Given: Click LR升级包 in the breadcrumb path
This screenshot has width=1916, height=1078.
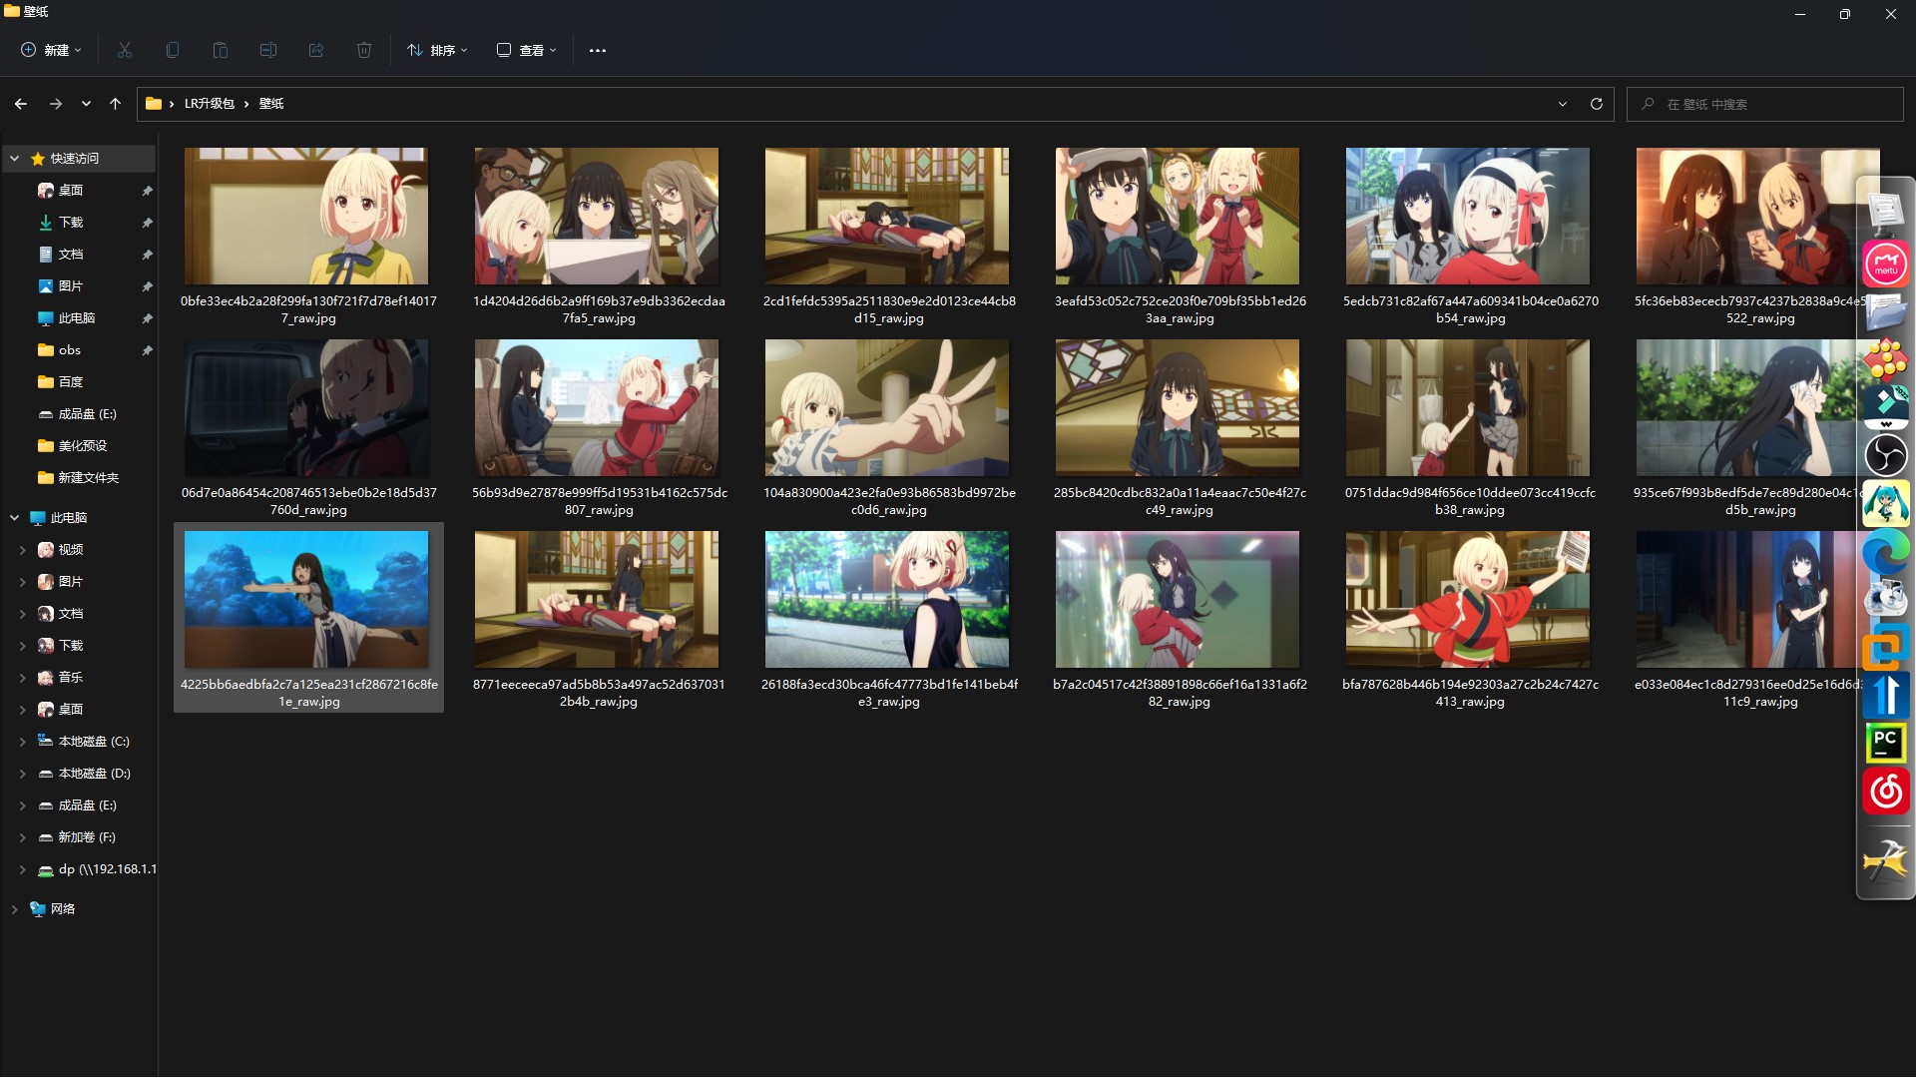Looking at the screenshot, I should point(209,104).
